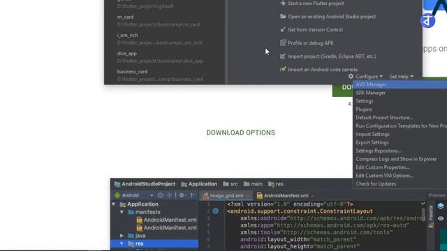Expand the java folder arrow
The height and width of the screenshot is (251, 447).
point(122,236)
